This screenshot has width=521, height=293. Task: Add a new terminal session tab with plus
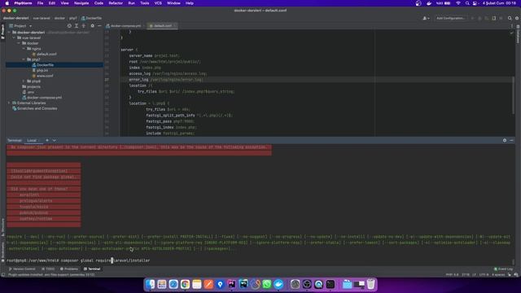click(47, 140)
